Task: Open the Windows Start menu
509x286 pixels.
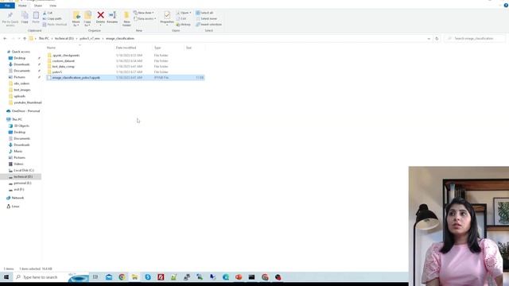Action: pyautogui.click(x=6, y=277)
